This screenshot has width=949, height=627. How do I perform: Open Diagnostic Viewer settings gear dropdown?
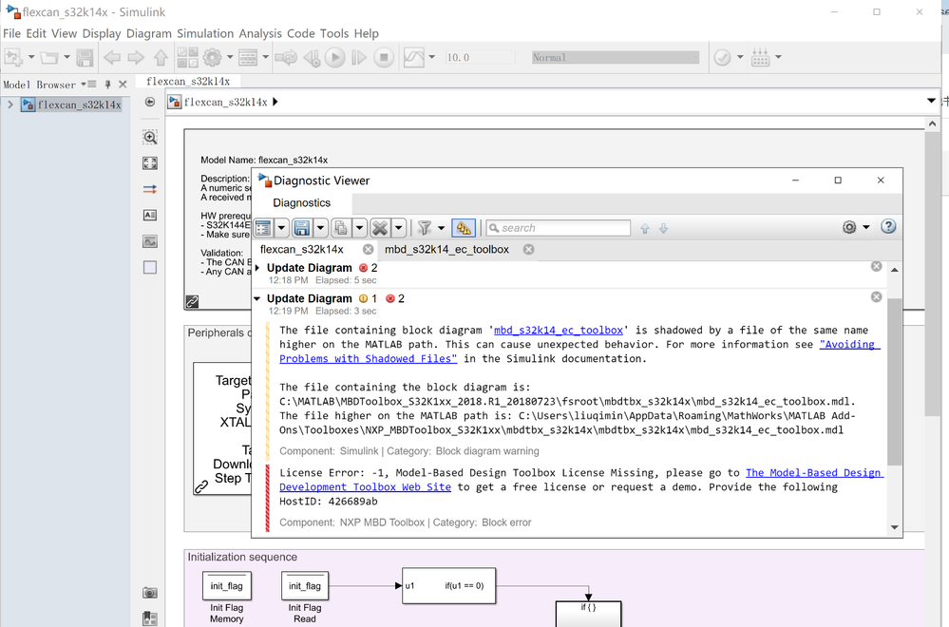coord(866,227)
